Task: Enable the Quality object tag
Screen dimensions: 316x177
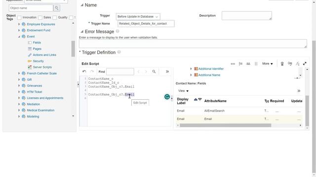Action: (x=55, y=18)
